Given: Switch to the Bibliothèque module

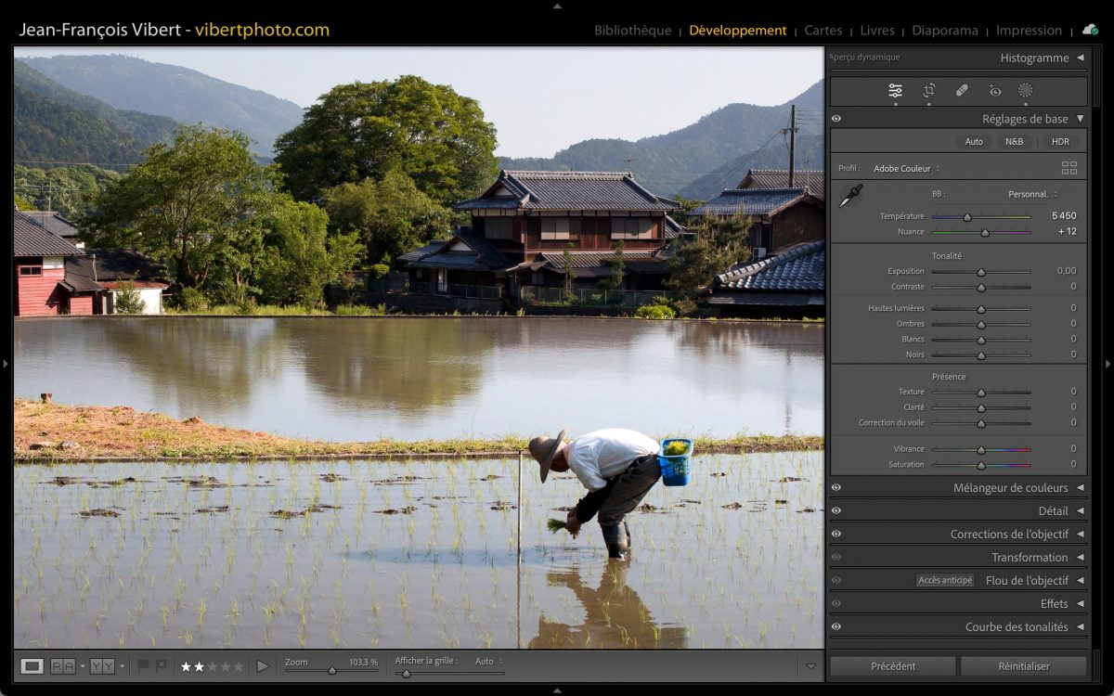Looking at the screenshot, I should click(x=632, y=31).
